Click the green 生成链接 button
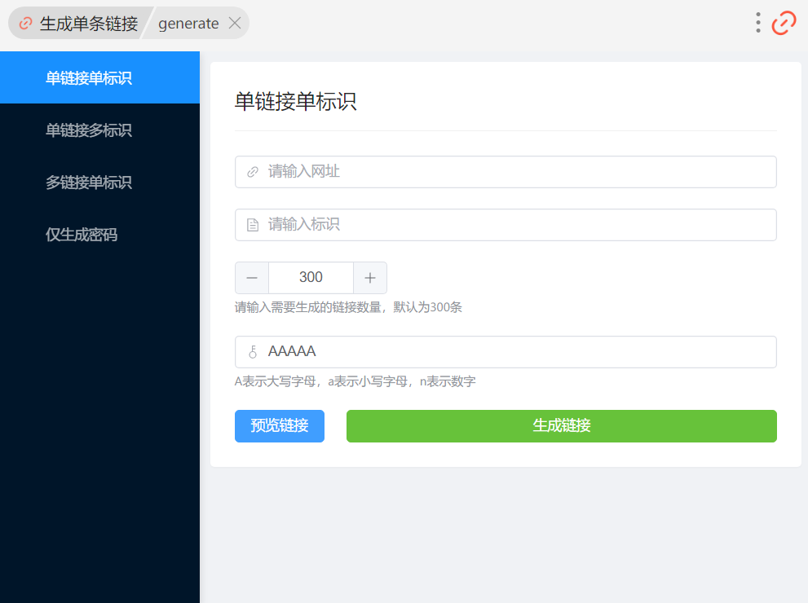Viewport: 808px width, 603px height. pos(561,426)
